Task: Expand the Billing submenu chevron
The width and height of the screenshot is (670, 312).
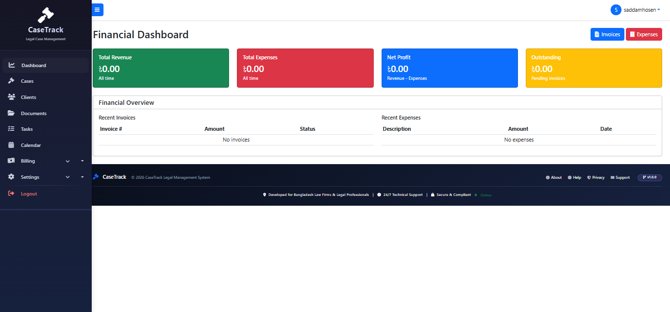Action: pyautogui.click(x=68, y=161)
